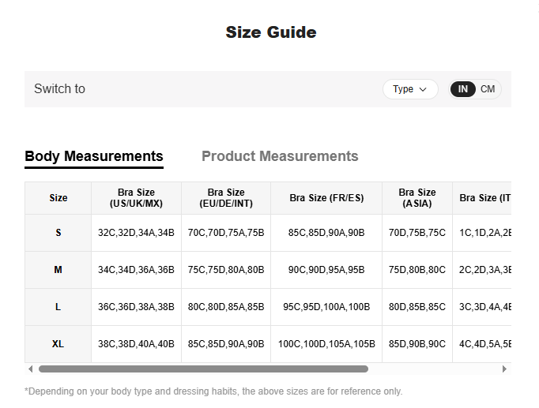539x408 pixels.
Task: Open the Type dropdown
Action: [410, 89]
